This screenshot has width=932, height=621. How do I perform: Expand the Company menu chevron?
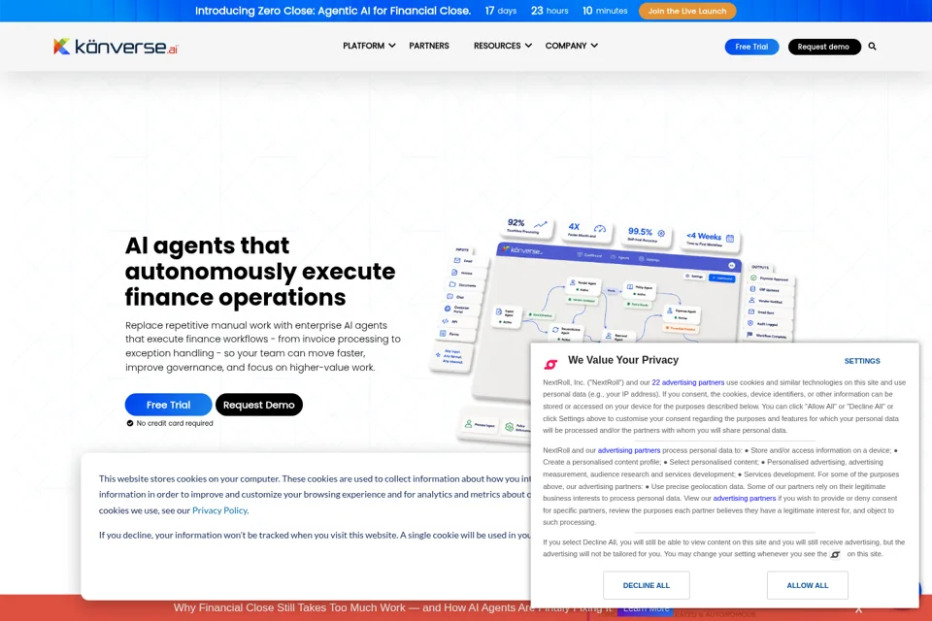click(x=594, y=46)
